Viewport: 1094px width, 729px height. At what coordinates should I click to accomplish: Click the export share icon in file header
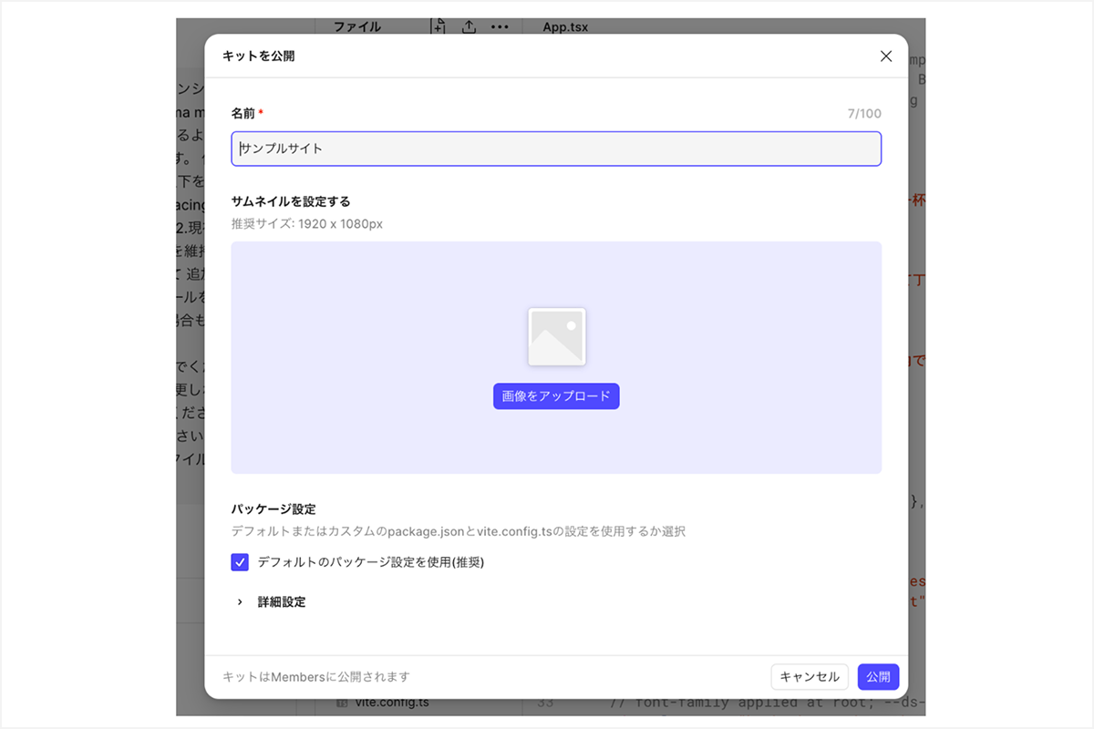tap(469, 26)
